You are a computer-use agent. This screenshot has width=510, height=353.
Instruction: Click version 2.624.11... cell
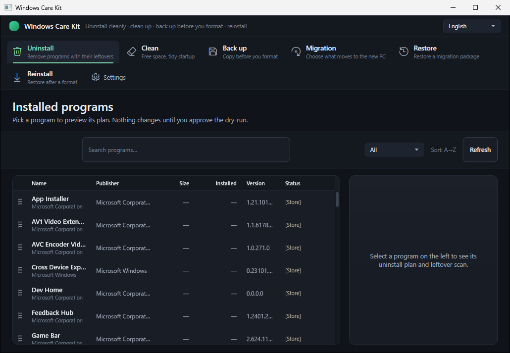point(259,339)
